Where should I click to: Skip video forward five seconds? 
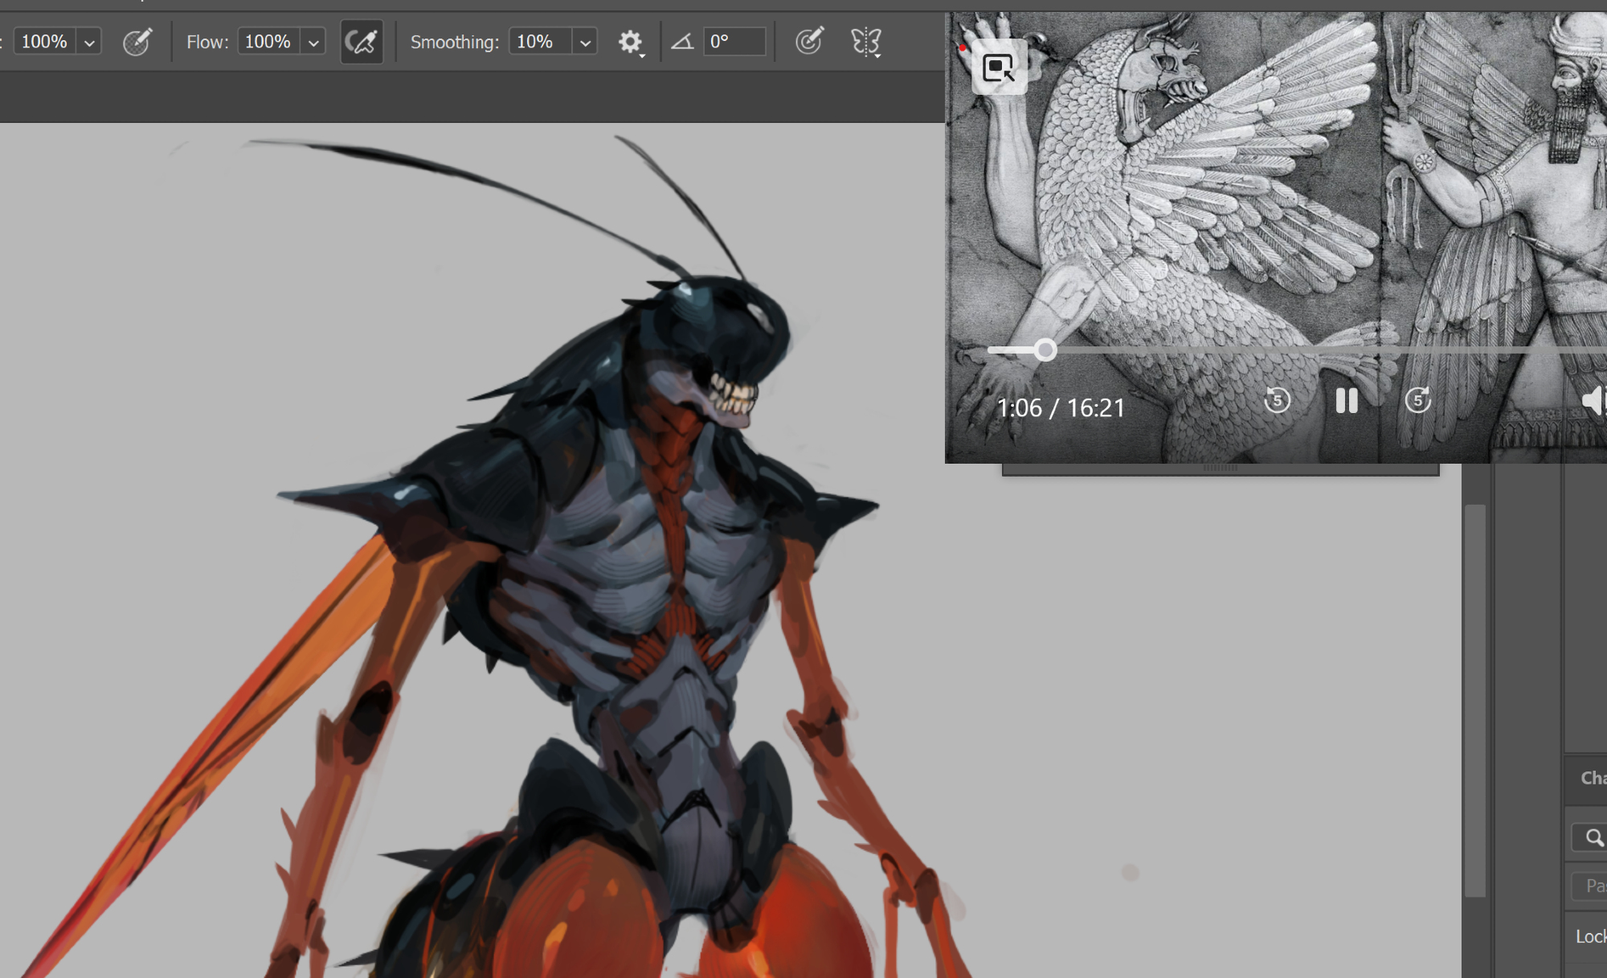click(x=1417, y=400)
